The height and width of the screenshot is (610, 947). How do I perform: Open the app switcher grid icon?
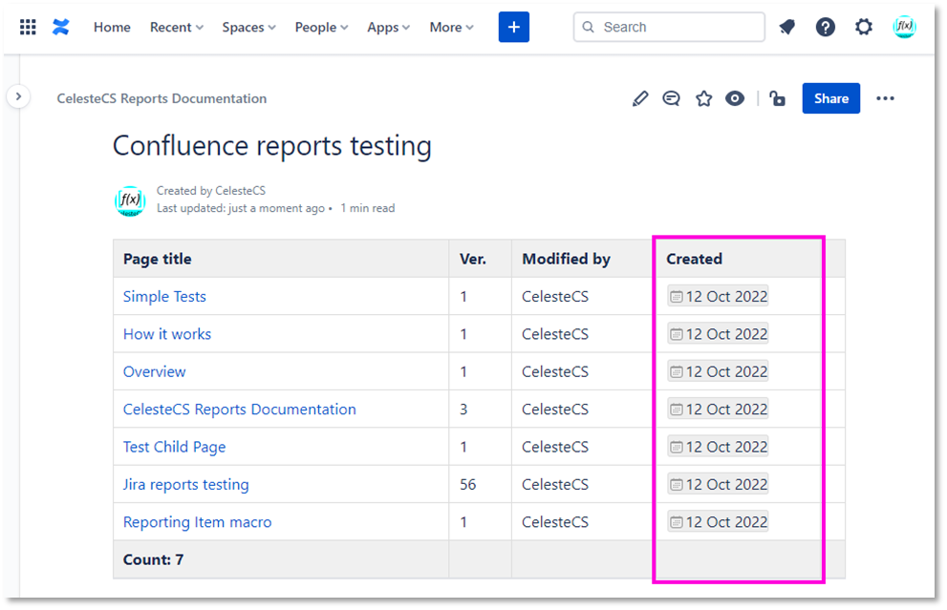[x=28, y=27]
